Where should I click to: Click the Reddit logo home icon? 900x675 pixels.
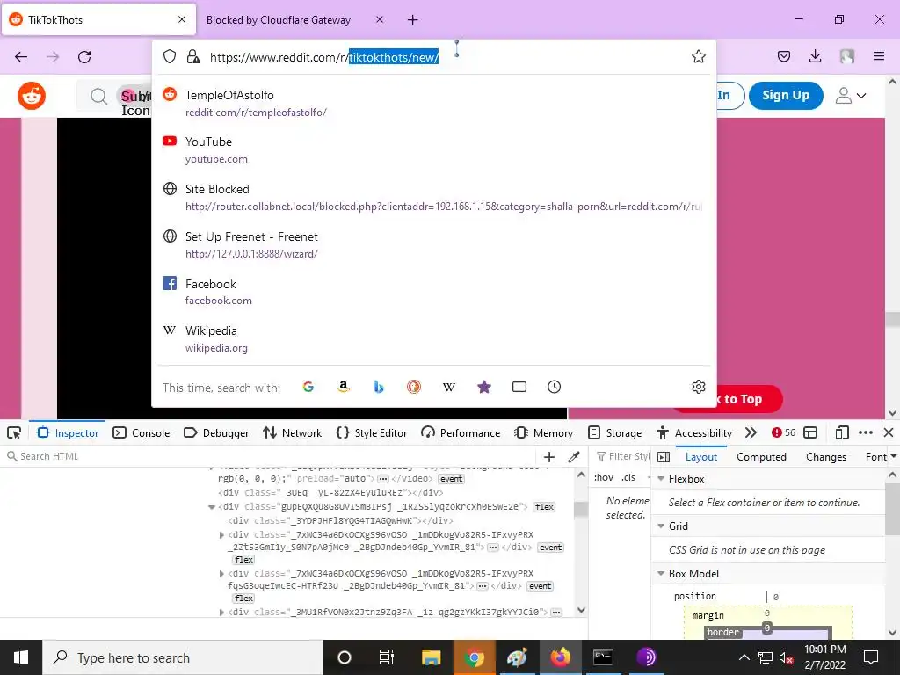[x=32, y=96]
